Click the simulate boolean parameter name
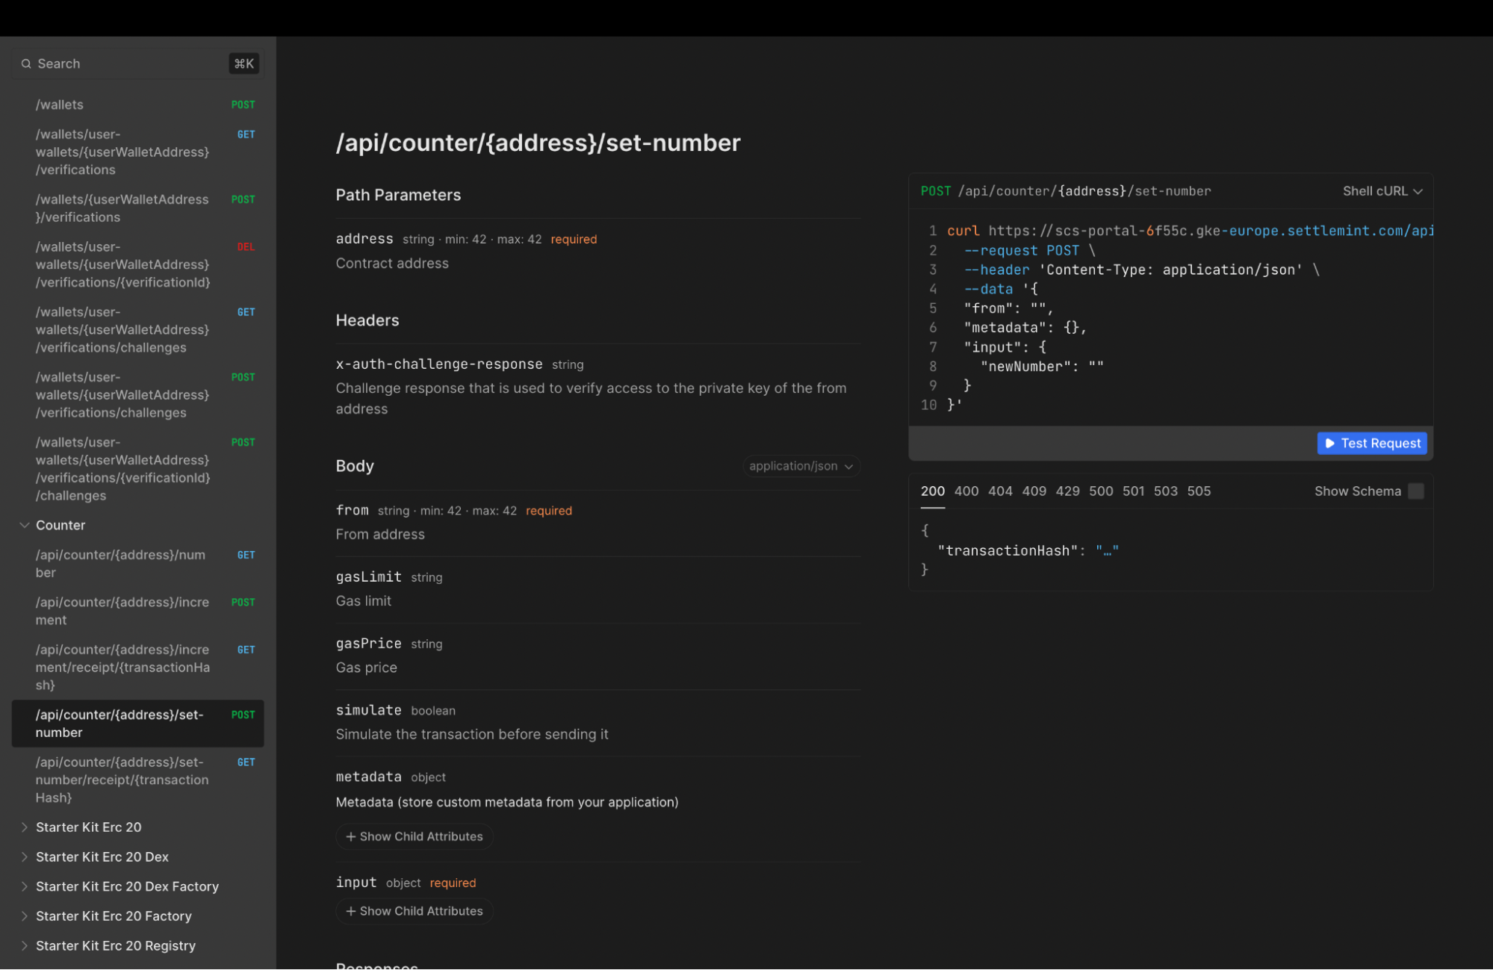Viewport: 1493px width, 970px height. click(x=369, y=711)
